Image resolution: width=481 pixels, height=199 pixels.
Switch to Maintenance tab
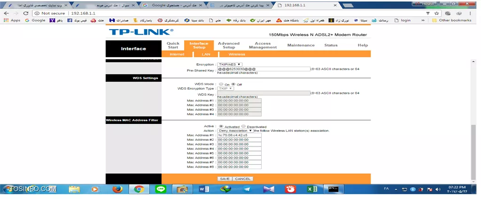[301, 45]
